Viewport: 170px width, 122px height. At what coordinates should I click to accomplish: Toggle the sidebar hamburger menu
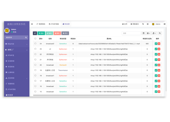point(32,24)
